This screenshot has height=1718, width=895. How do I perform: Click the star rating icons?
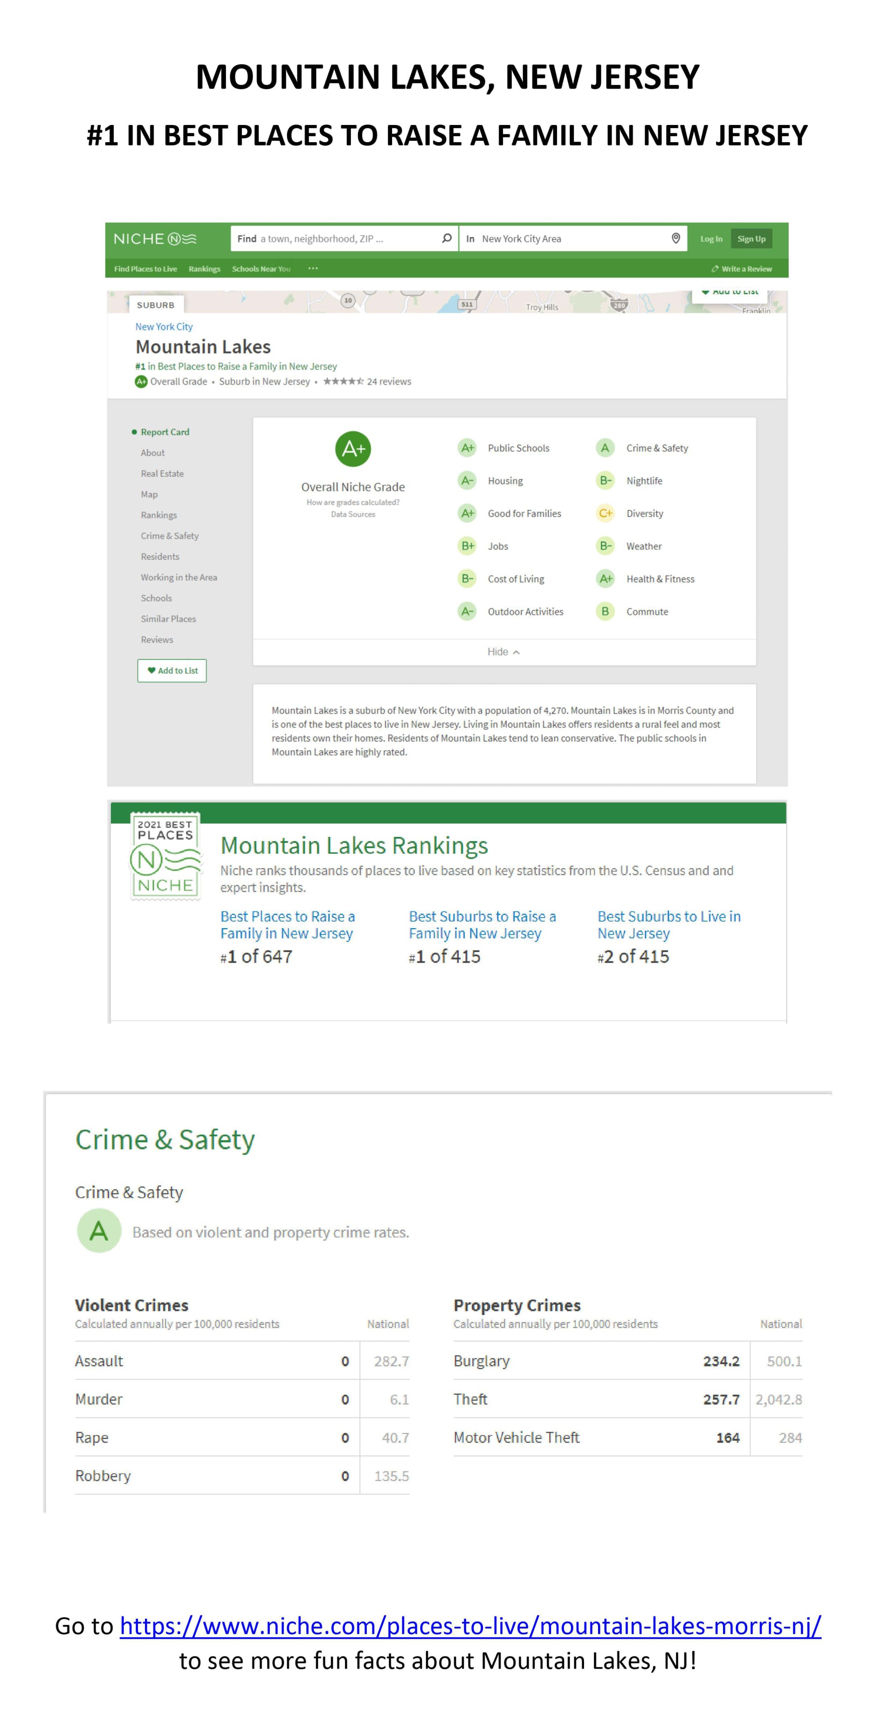pos(344,381)
